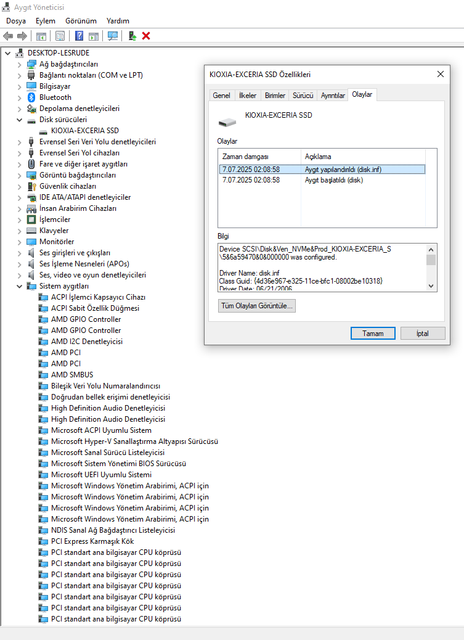
Task: Click the Ses girişleri ve çıkışları speaker icon
Action: tap(31, 253)
